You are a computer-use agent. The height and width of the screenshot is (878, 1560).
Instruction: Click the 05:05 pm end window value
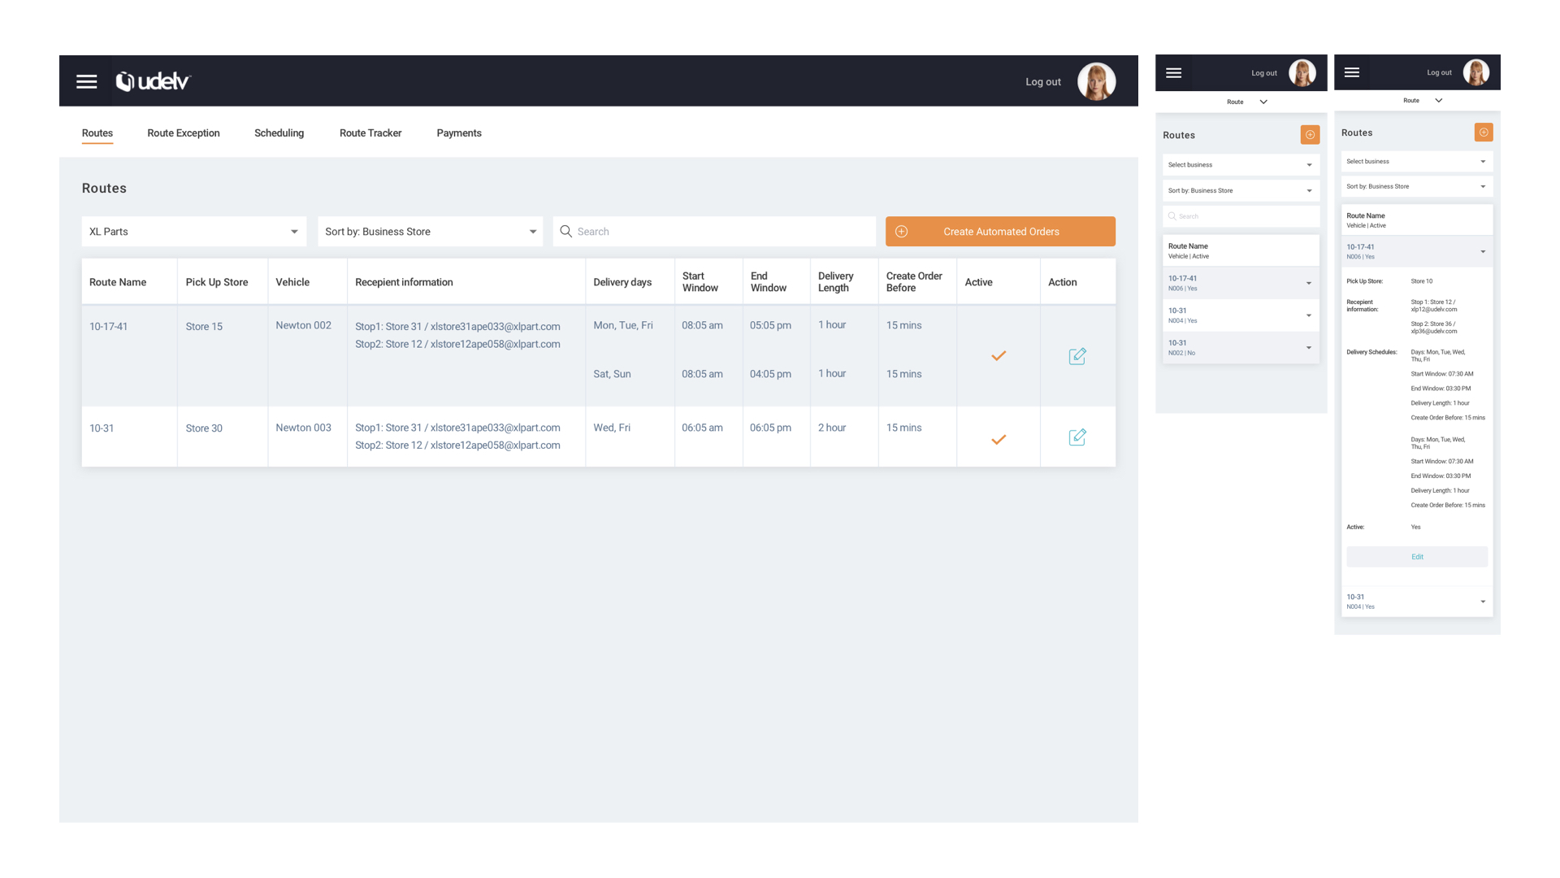tap(770, 325)
